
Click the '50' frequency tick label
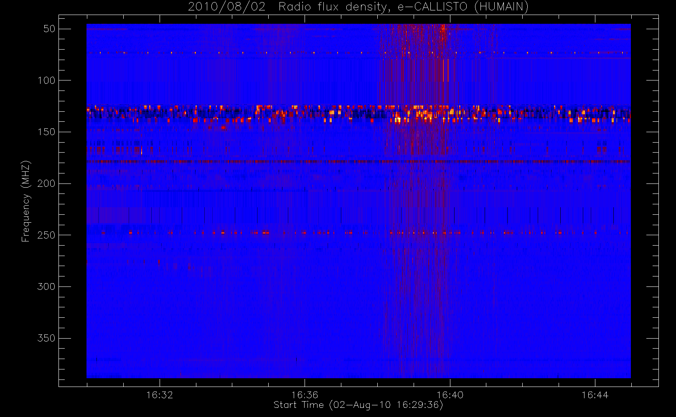pos(49,29)
